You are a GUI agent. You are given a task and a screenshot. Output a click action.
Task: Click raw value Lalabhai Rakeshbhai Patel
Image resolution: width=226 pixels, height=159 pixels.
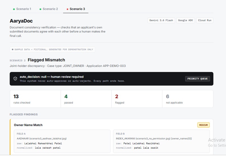[x=43, y=143]
